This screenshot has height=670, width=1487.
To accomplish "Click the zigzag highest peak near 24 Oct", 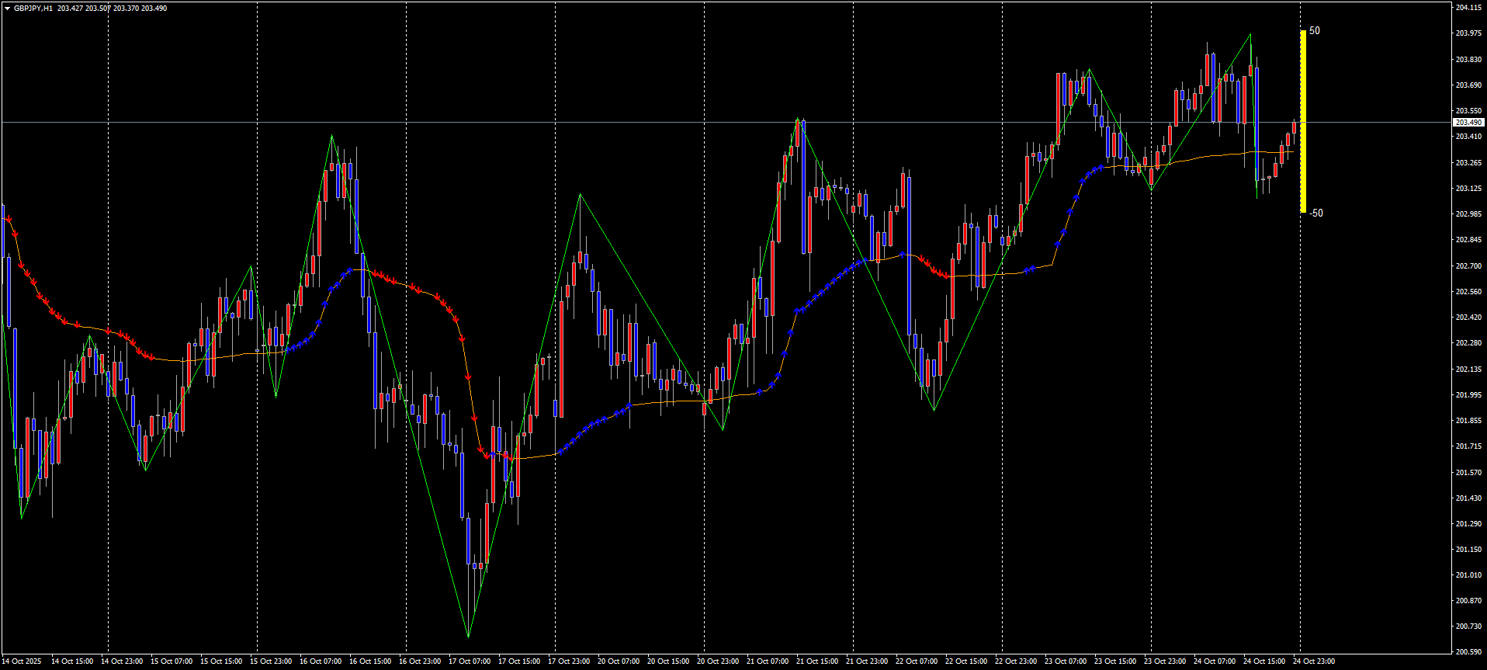I will 1250,34.
